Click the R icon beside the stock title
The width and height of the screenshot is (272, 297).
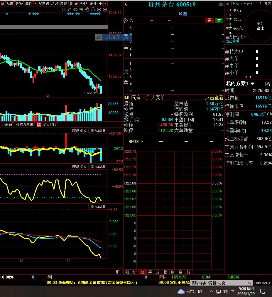[126, 4]
